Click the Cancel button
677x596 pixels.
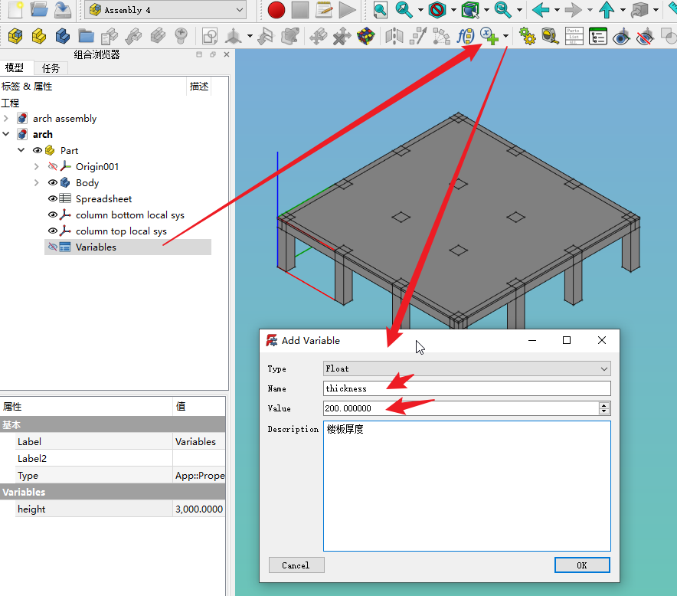(296, 565)
